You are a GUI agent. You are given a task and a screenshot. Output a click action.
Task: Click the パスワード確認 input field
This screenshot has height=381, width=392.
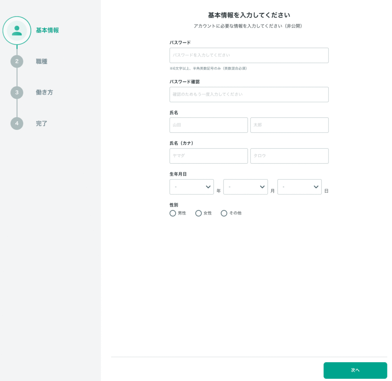coord(249,94)
